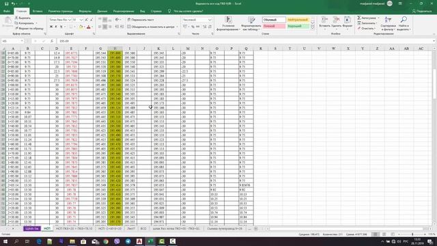The height and width of the screenshot is (246, 437).
Task: Decrease decimal places
Action: tap(210, 27)
